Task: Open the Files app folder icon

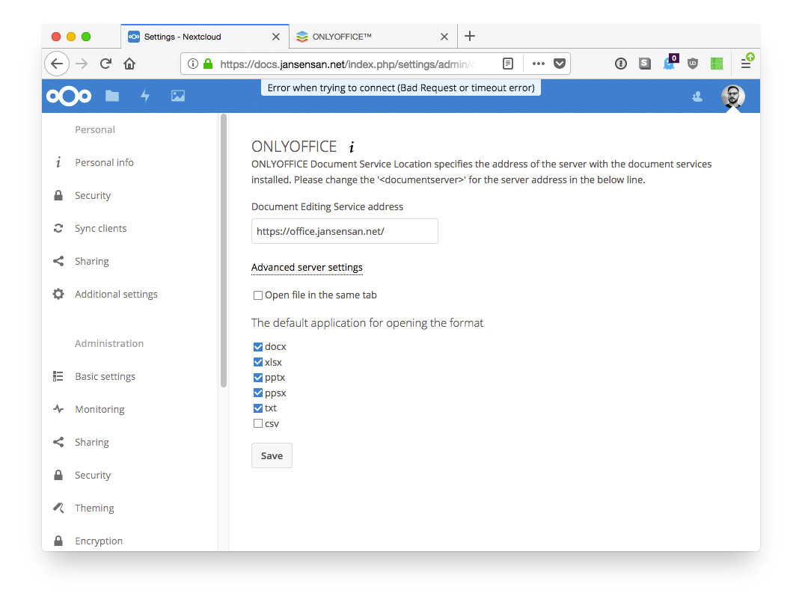Action: pos(112,96)
